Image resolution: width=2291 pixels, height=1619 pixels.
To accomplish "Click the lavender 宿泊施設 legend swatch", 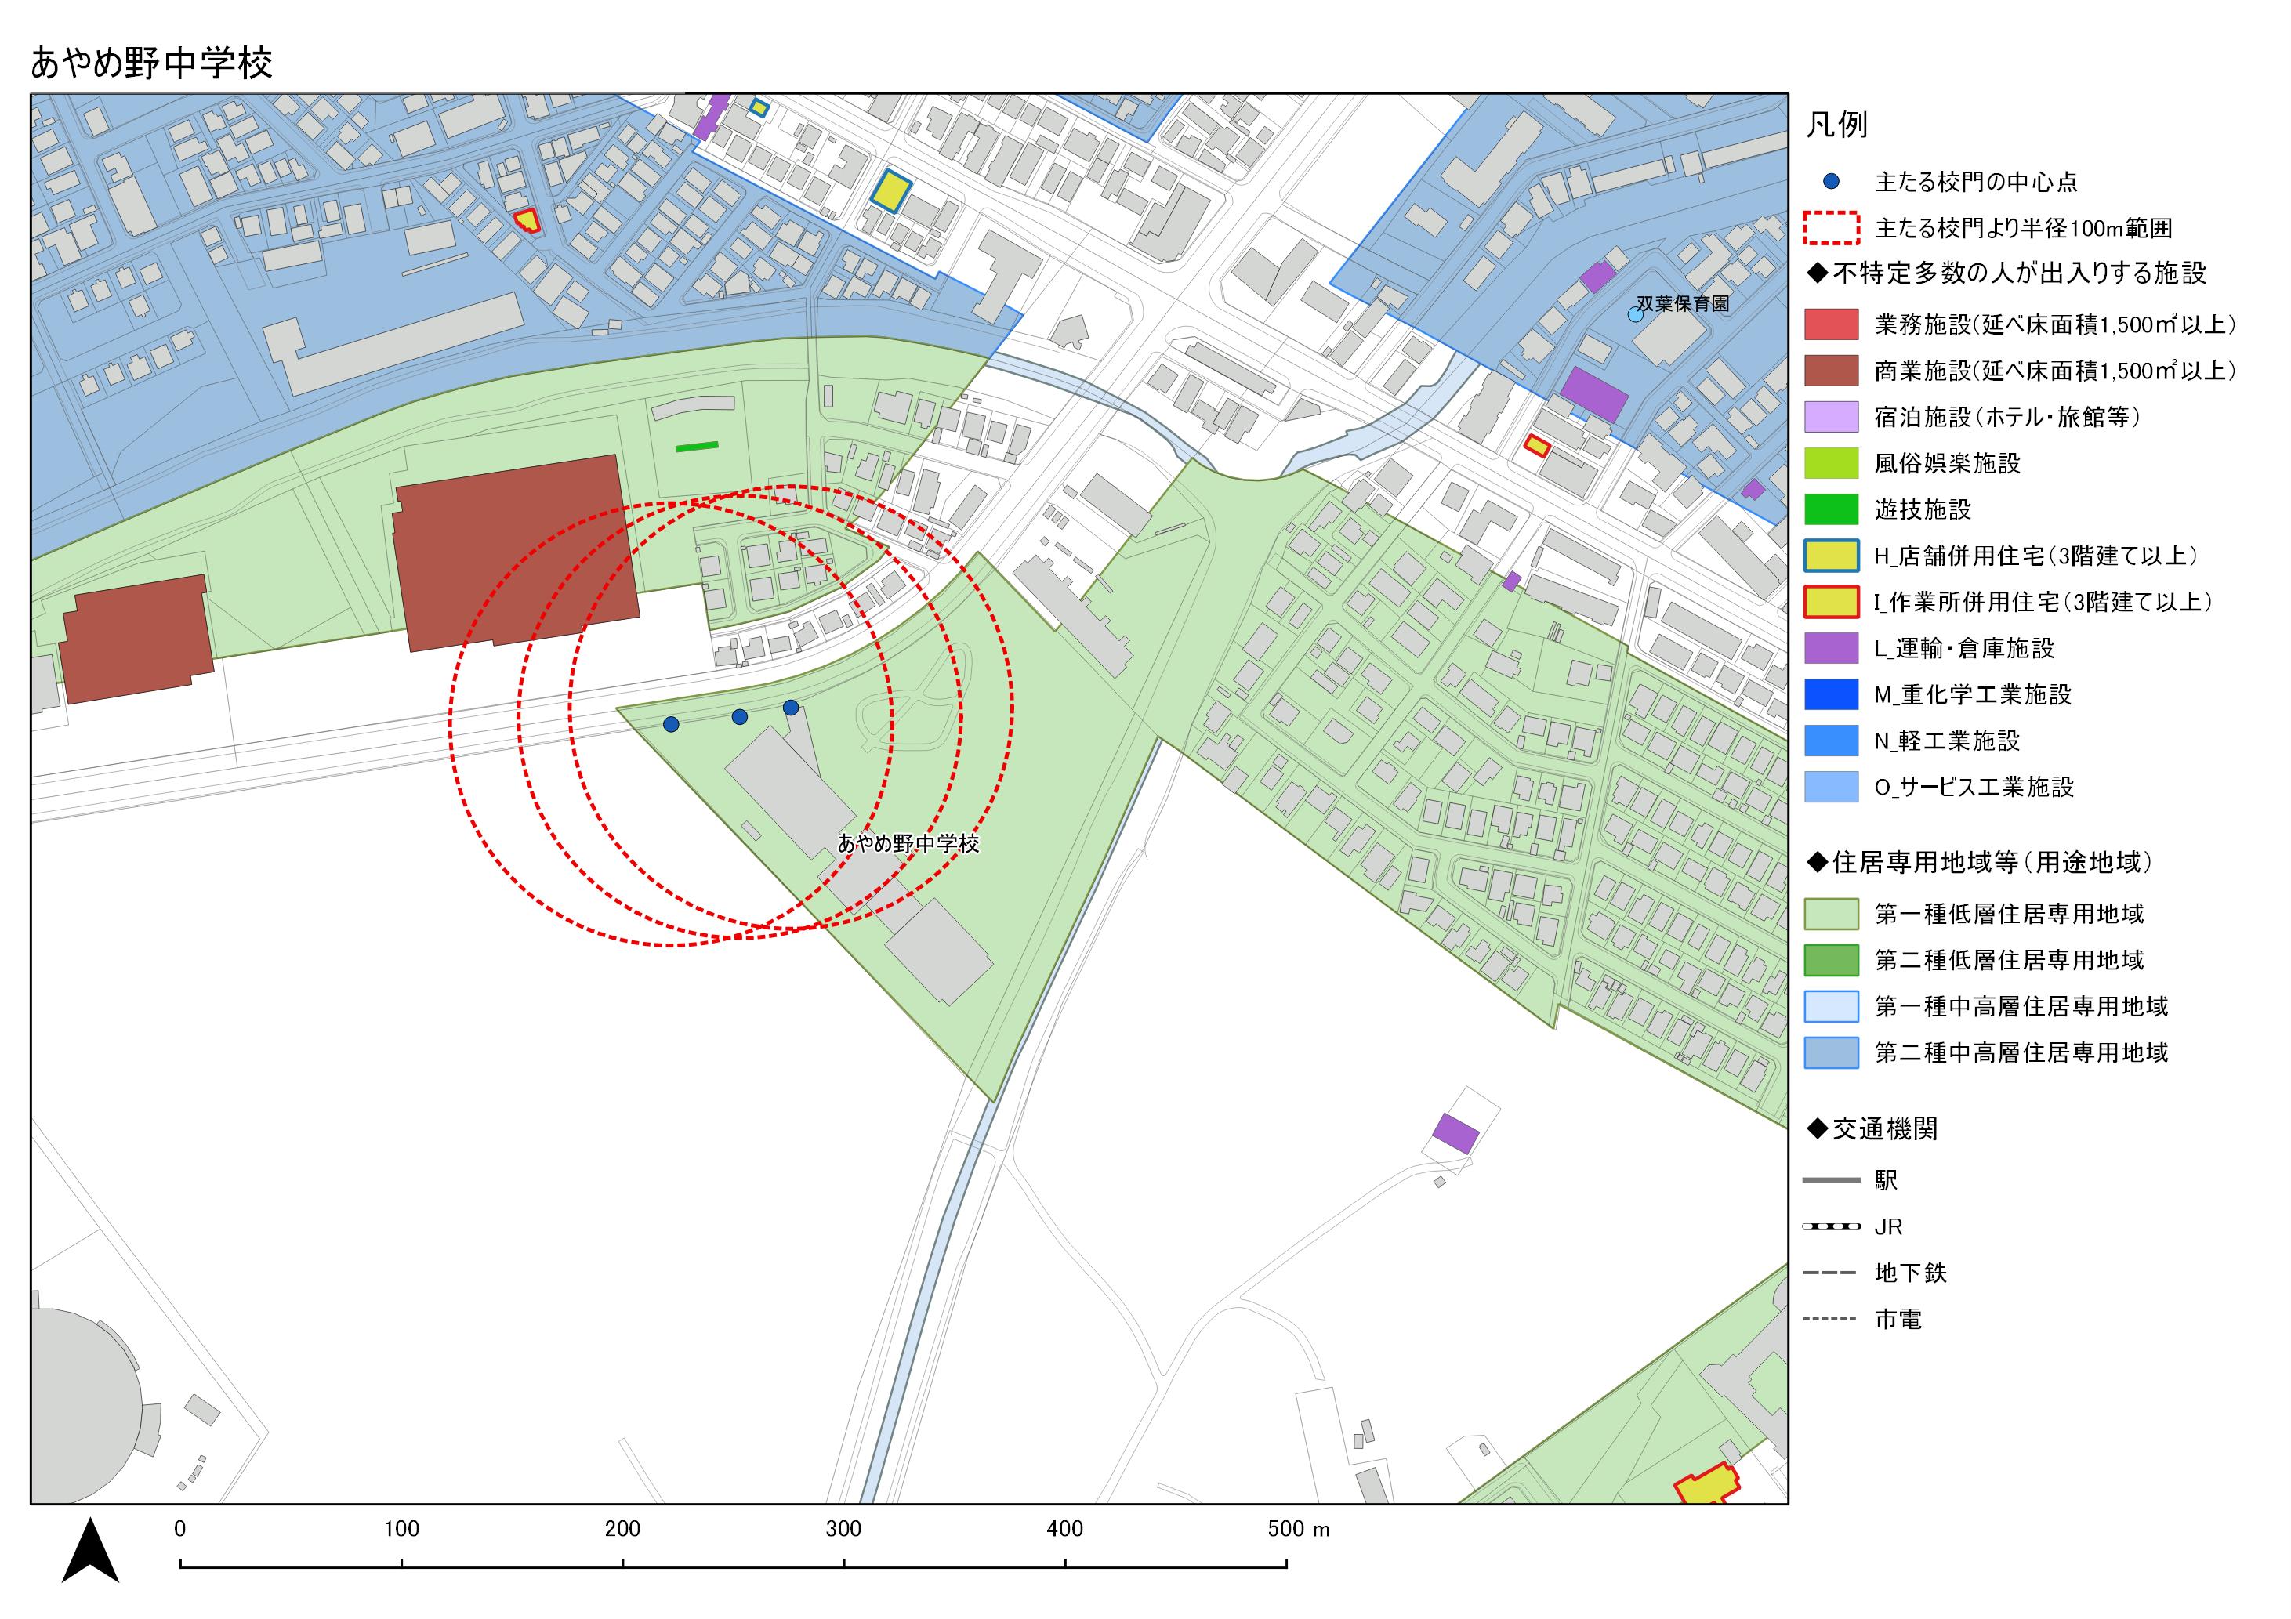I will click(1831, 417).
